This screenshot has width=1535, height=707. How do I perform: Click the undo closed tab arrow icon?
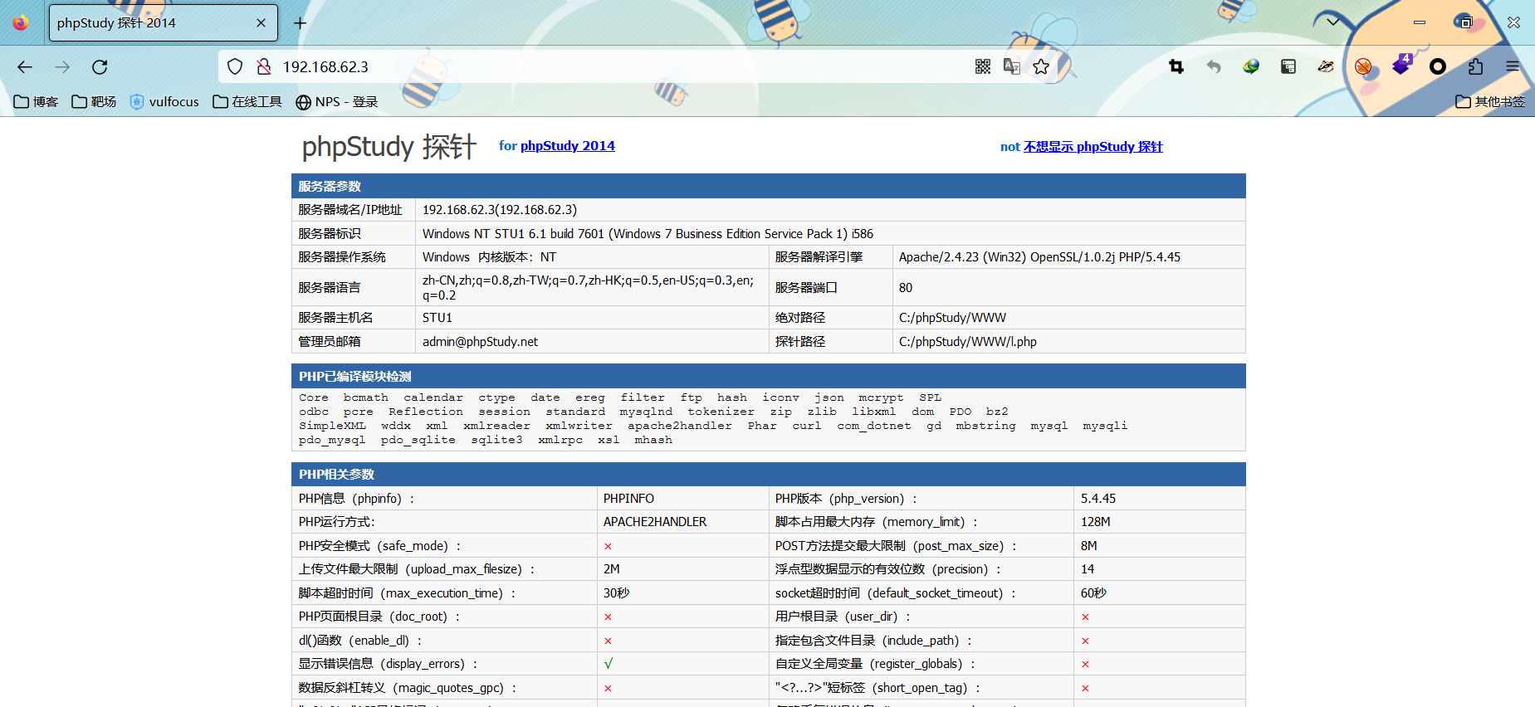tap(1214, 66)
